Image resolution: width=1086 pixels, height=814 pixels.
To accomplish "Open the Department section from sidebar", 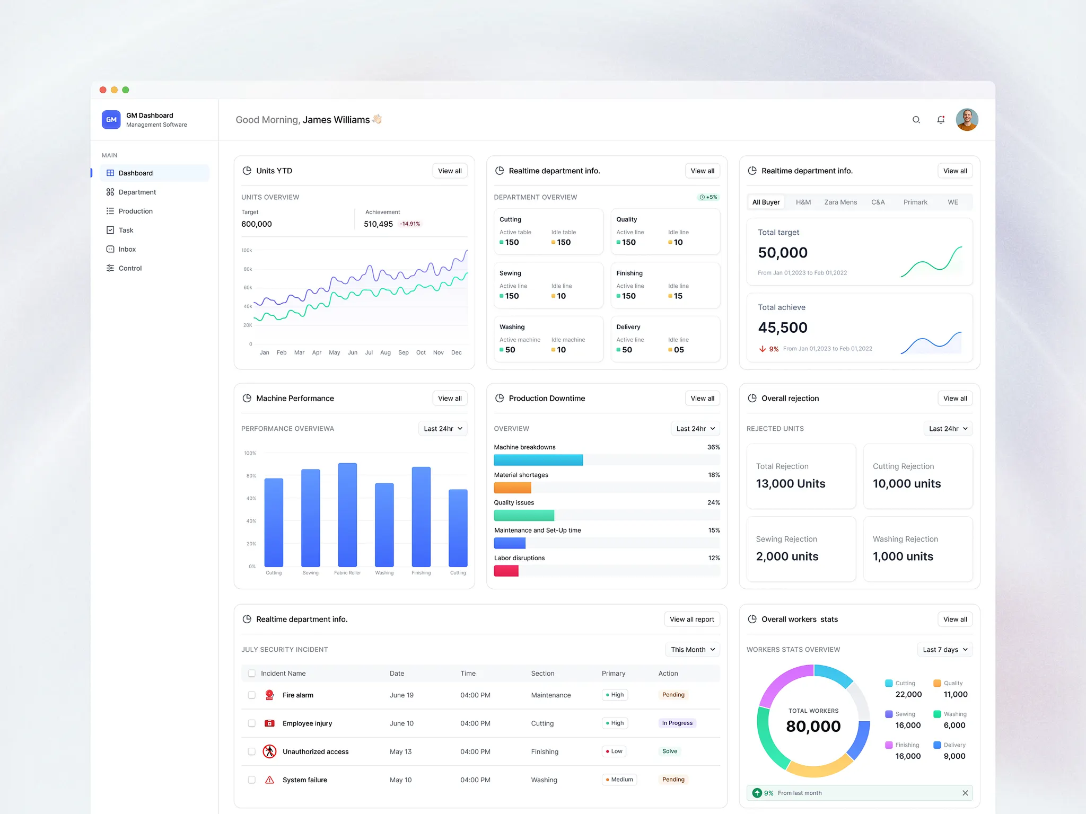I will (x=137, y=192).
